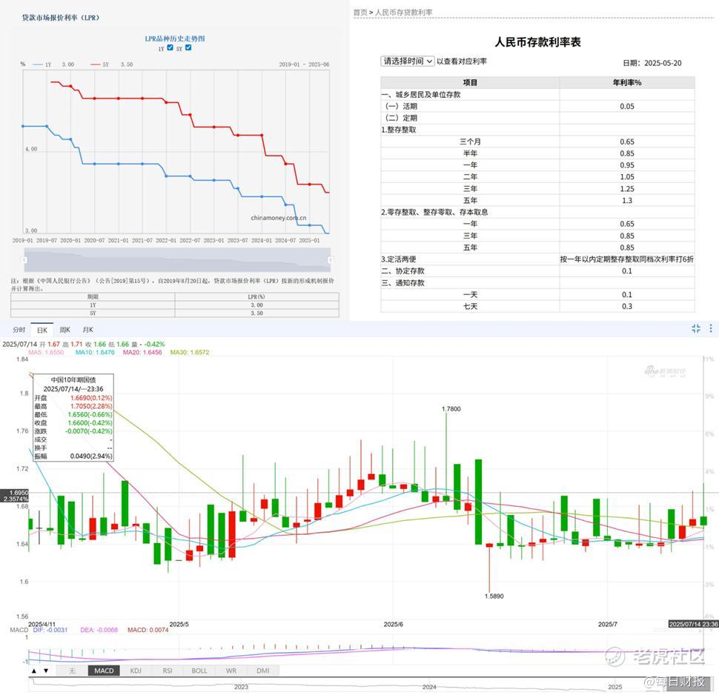719x698 pixels.
Task: Click the 半年 deposit rate row
Action: pos(537,153)
